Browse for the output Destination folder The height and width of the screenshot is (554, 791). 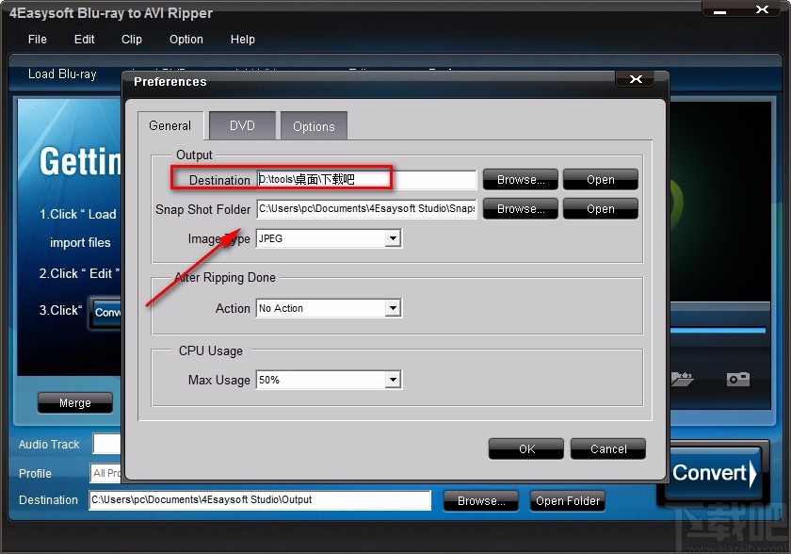521,180
